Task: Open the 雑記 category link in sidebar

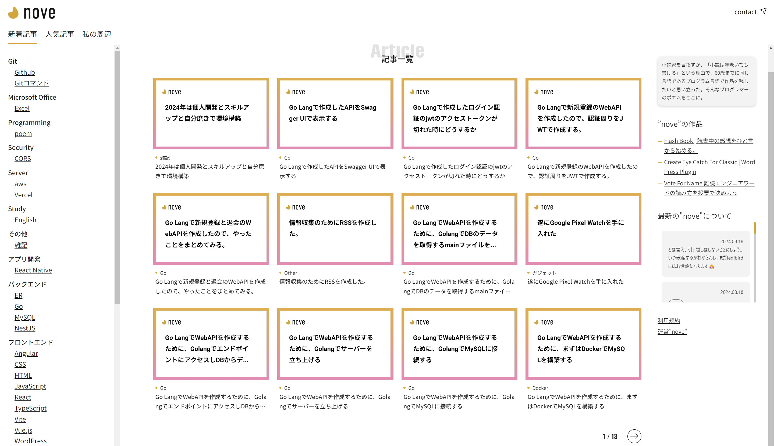Action: pos(21,245)
